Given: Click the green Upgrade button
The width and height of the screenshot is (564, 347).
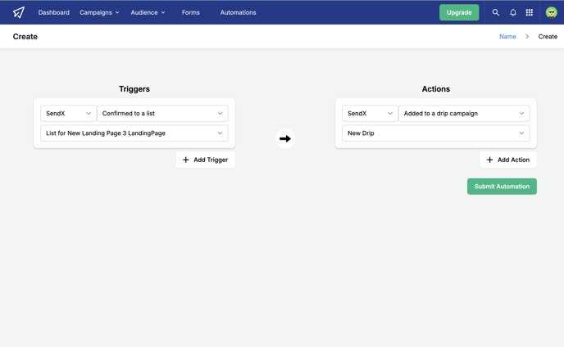Looking at the screenshot, I should pos(459,12).
